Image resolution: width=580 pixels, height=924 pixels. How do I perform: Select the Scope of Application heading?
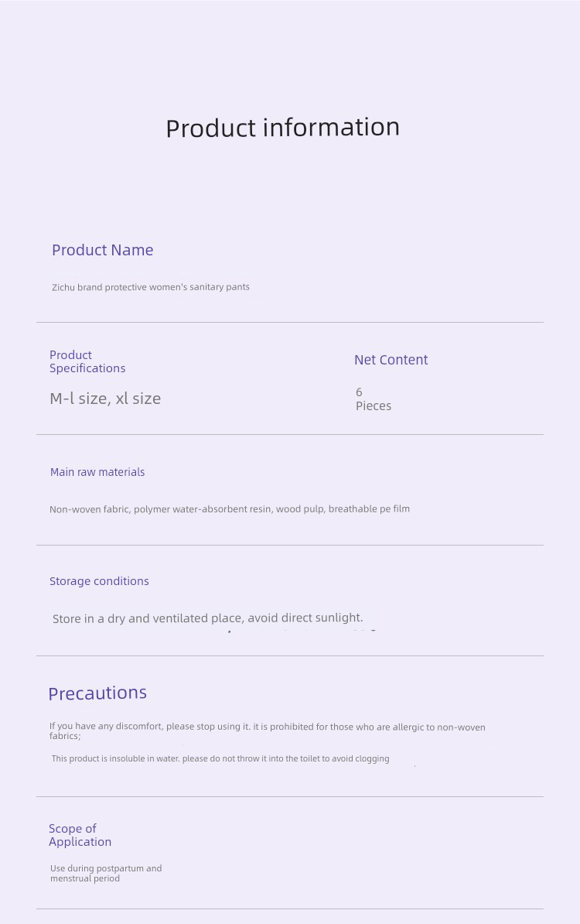80,835
